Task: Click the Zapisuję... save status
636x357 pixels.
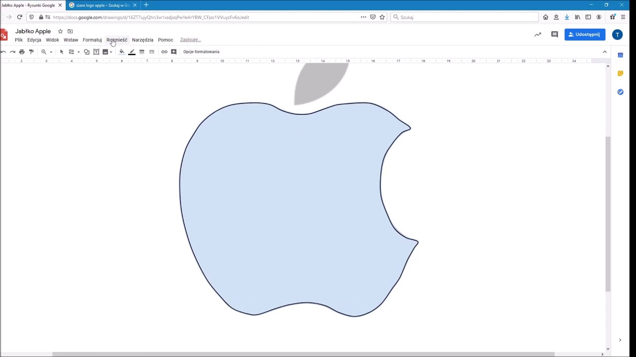Action: (x=190, y=40)
